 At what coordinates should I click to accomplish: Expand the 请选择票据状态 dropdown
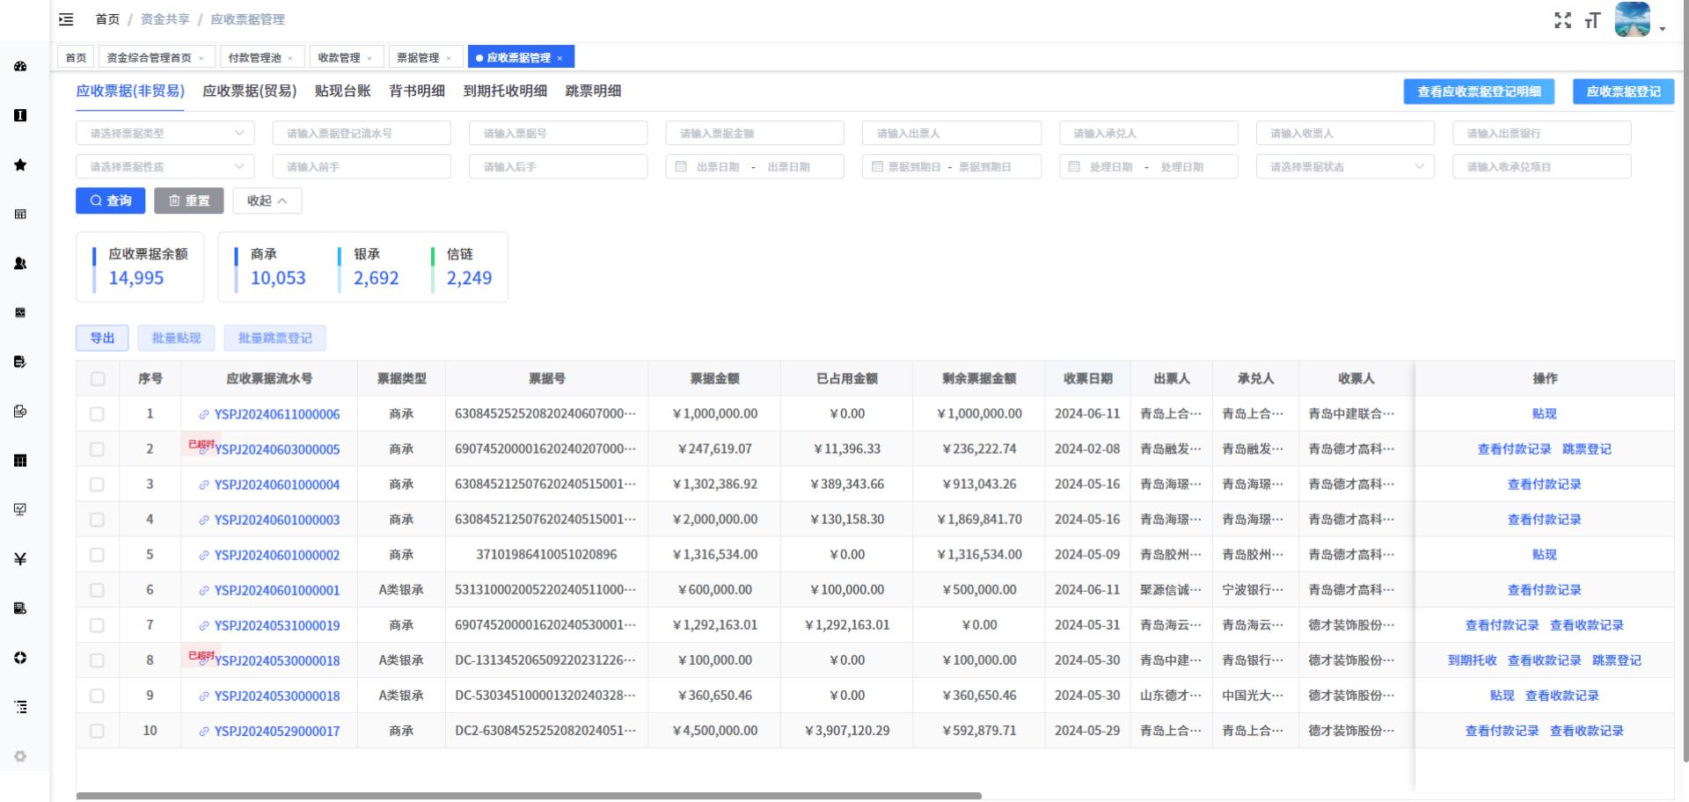(1345, 167)
